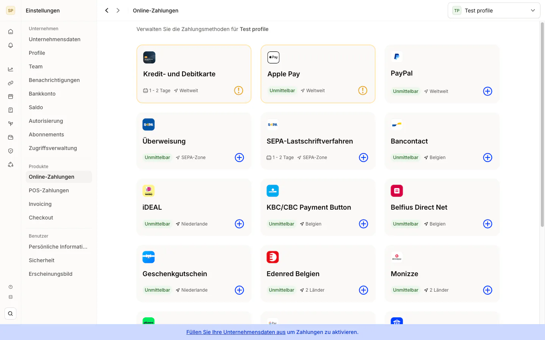Add SEPA-Lastschriftverfahren with plus button
The width and height of the screenshot is (545, 340).
(363, 158)
